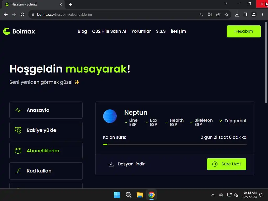The width and height of the screenshot is (268, 201).
Task: Open the Blog page
Action: point(82,31)
